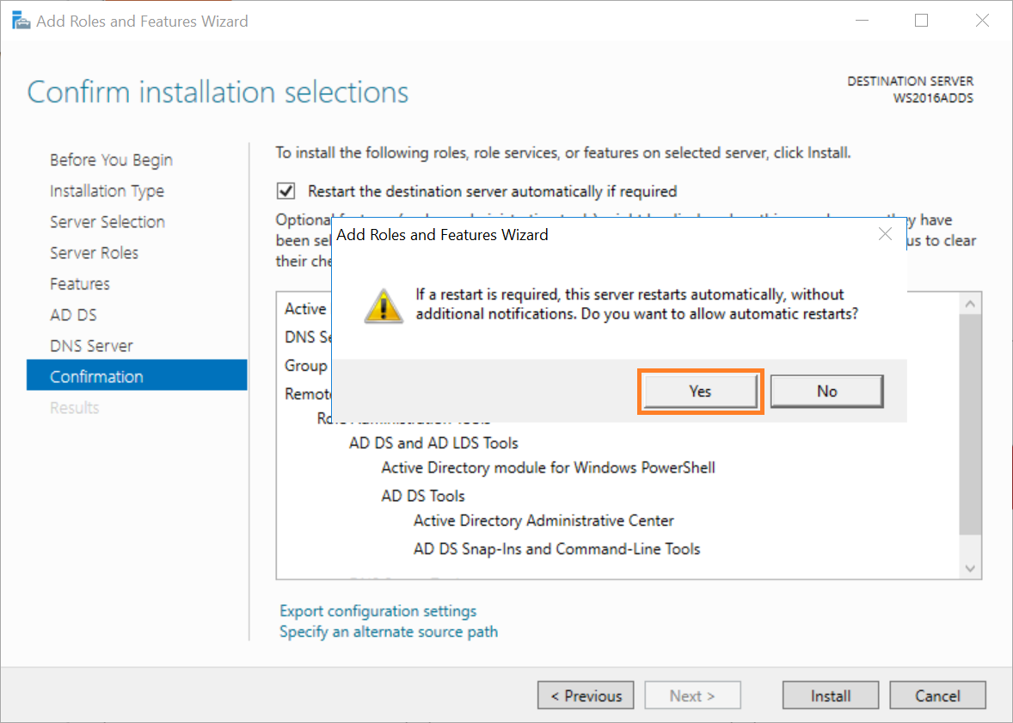
Task: Select DNS Server step
Action: 91,346
